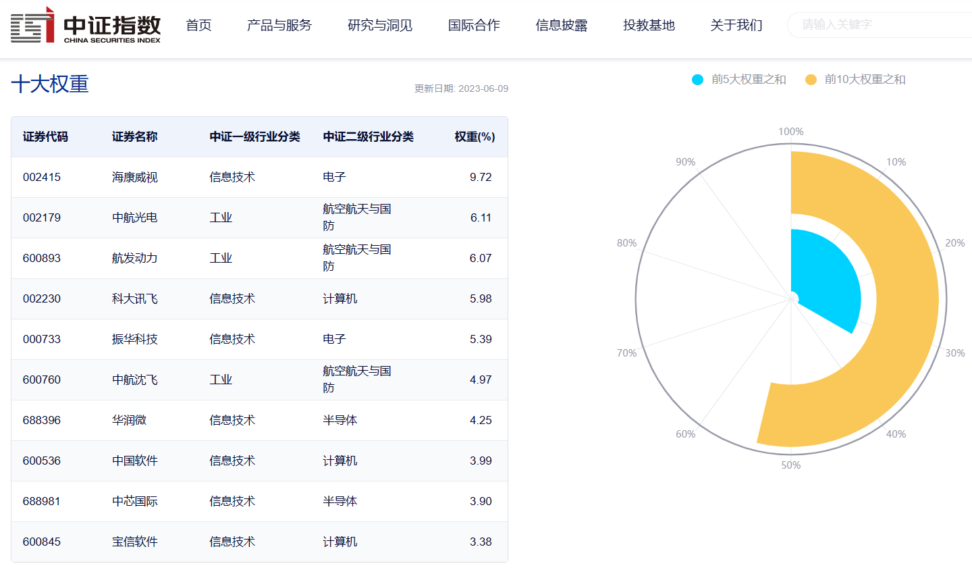972x574 pixels.
Task: Click the orange legend dot for top 10
Action: click(x=811, y=80)
